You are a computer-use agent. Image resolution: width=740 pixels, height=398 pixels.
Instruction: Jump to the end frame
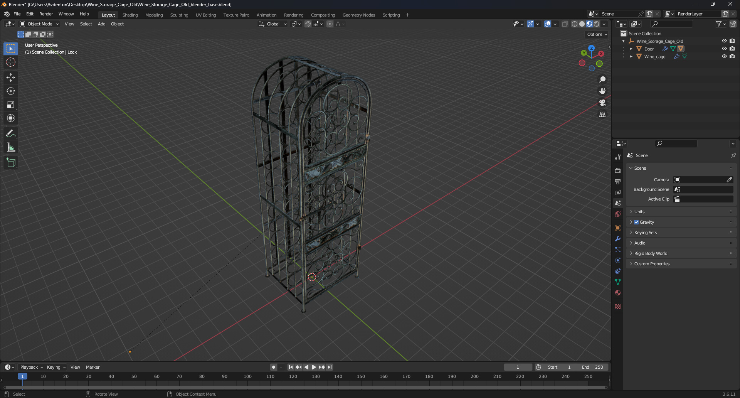point(330,367)
